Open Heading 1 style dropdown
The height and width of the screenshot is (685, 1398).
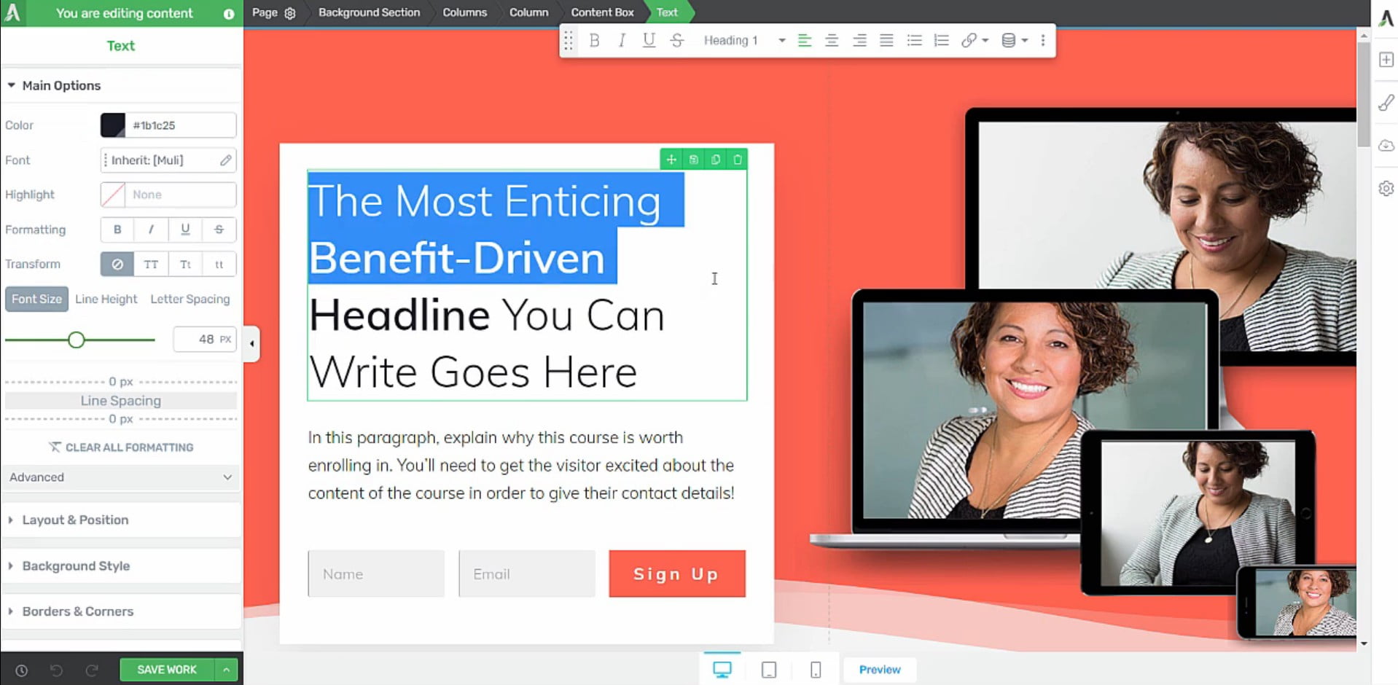point(744,40)
